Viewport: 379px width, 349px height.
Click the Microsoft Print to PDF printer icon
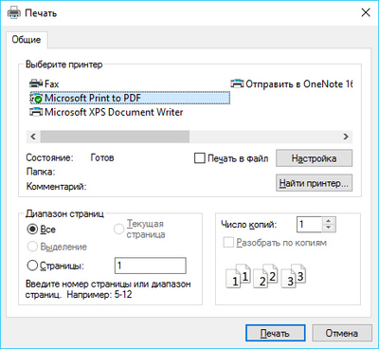tap(36, 99)
